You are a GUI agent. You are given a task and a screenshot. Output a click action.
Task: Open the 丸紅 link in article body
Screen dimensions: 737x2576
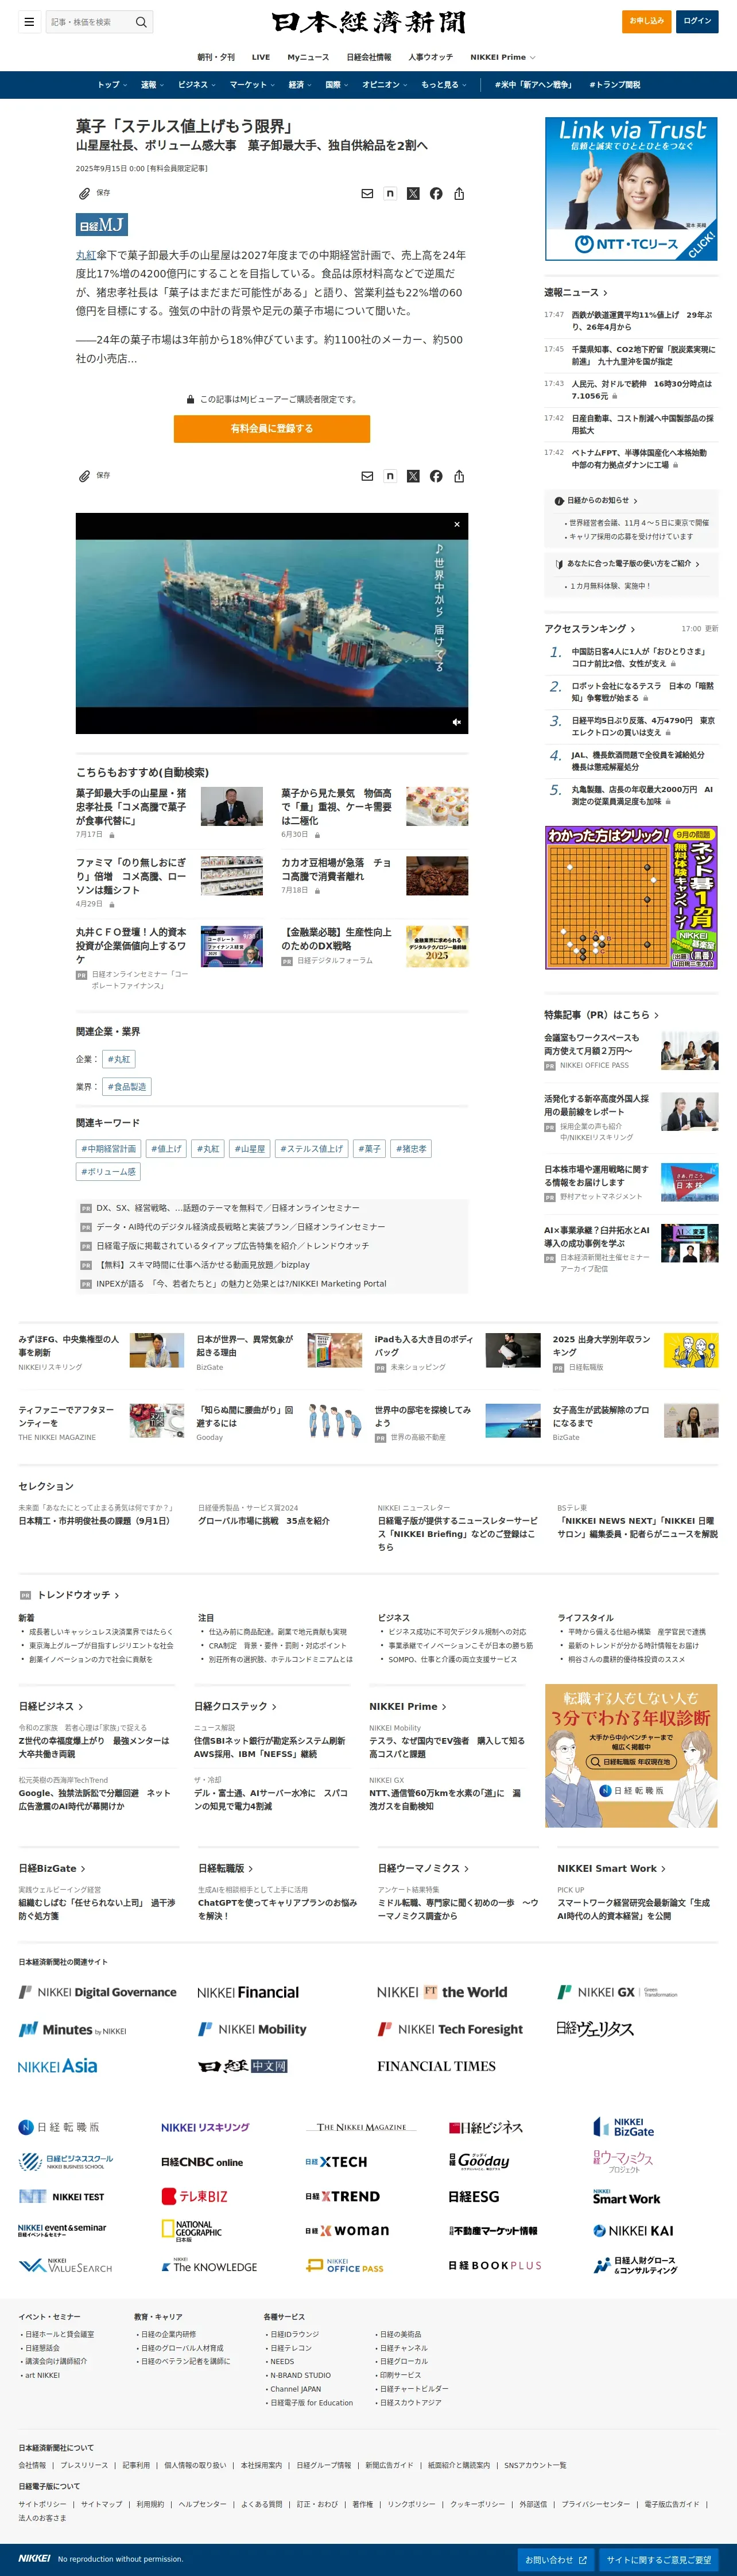point(86,255)
